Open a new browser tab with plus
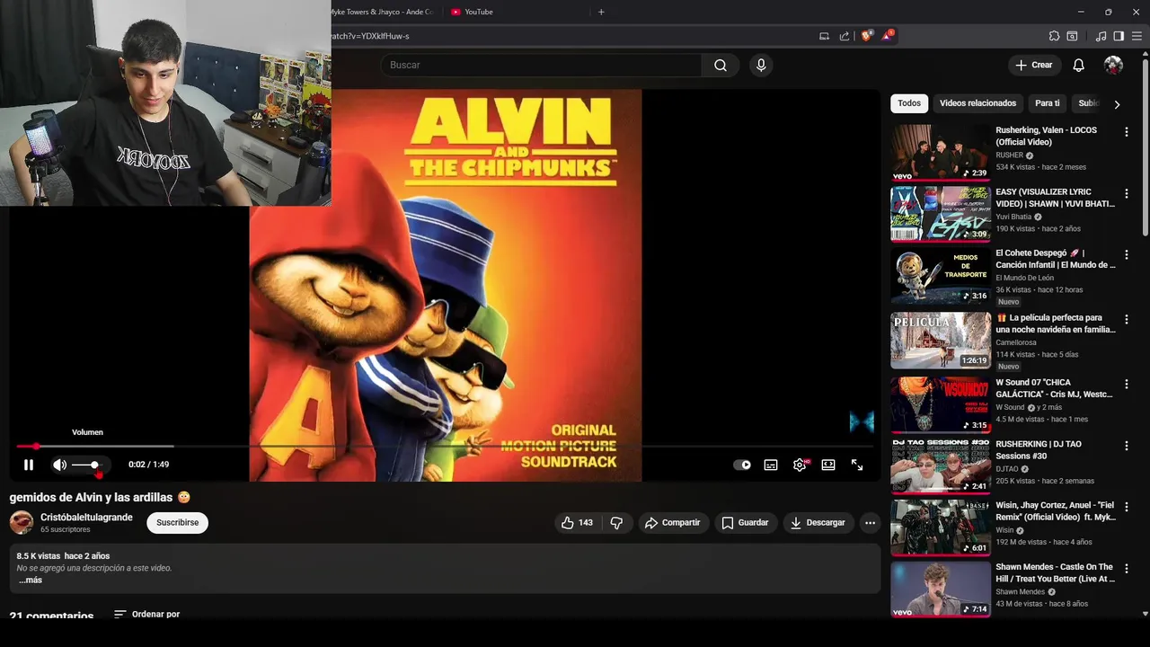Screen dimensions: 1150x647 coord(601,12)
